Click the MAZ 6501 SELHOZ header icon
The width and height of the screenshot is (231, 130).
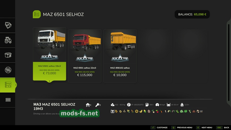37,14
